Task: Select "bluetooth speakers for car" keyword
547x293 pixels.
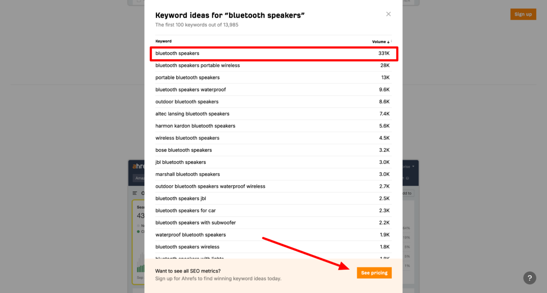Action: 185,211
